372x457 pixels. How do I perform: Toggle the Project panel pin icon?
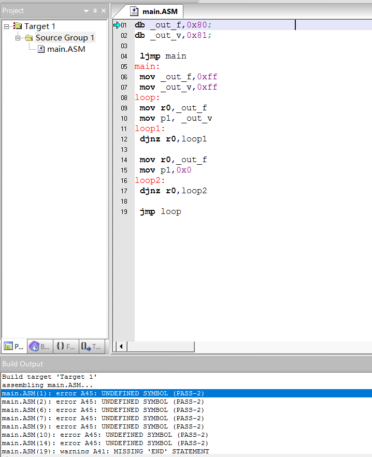click(x=95, y=11)
